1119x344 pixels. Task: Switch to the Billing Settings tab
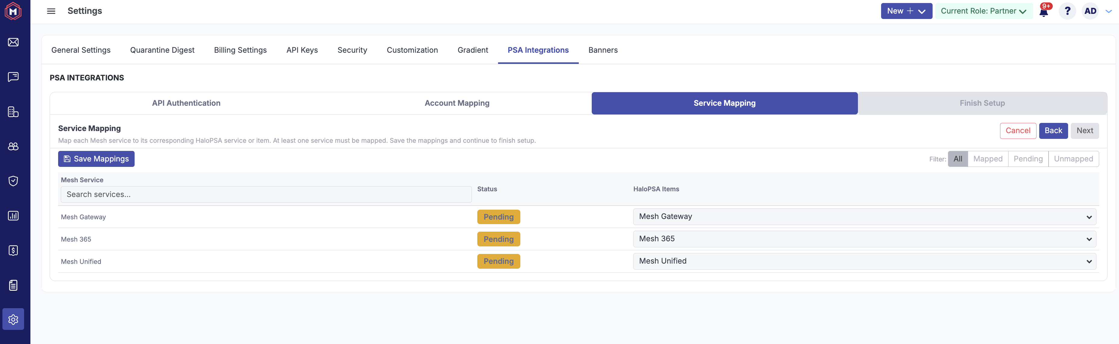[240, 50]
